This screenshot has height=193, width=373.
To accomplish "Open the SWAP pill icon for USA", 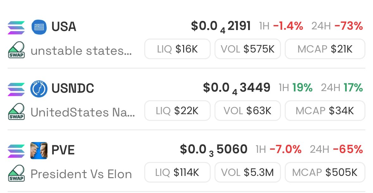I will click(16, 50).
